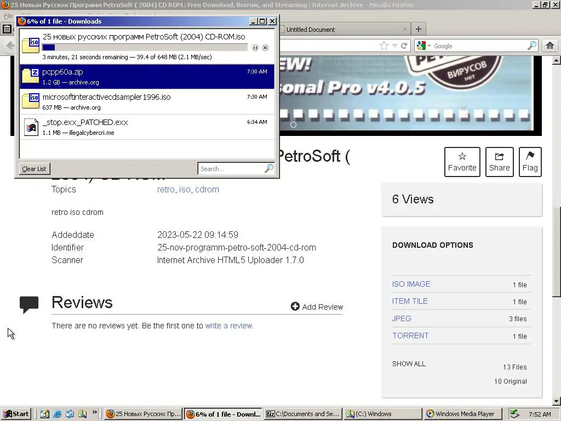Click the search quick launch icon on taskbar

[82, 414]
